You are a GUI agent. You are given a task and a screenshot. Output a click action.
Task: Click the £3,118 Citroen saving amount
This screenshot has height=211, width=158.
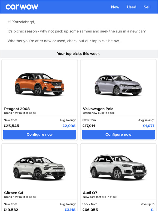coord(70,209)
